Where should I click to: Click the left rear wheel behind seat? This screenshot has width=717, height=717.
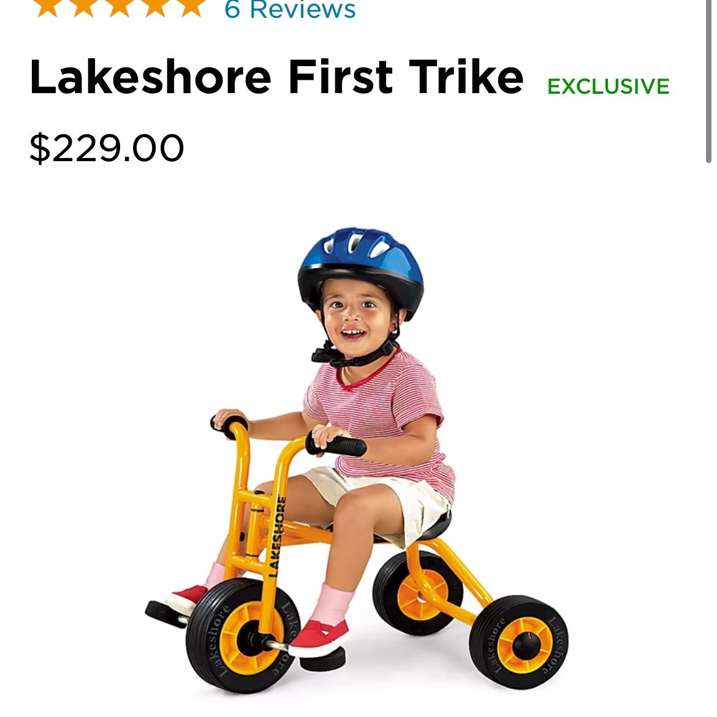[x=417, y=592]
